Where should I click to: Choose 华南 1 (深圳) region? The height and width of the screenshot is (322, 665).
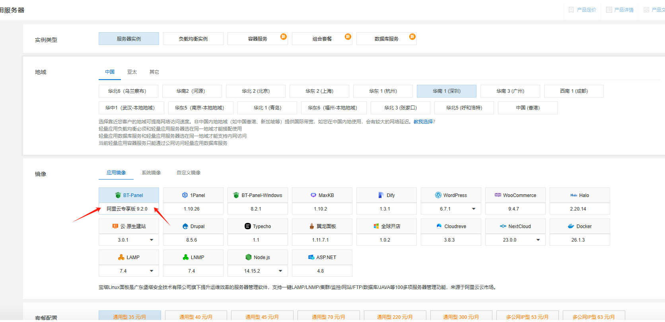click(x=447, y=91)
